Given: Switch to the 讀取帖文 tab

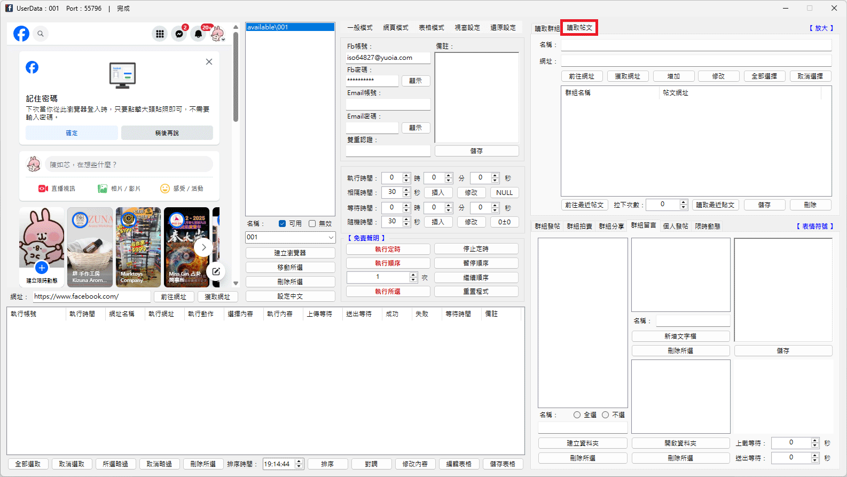Looking at the screenshot, I should 579,28.
